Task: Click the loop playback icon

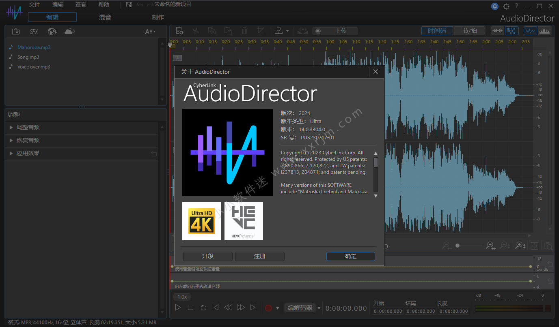Action: (x=203, y=308)
